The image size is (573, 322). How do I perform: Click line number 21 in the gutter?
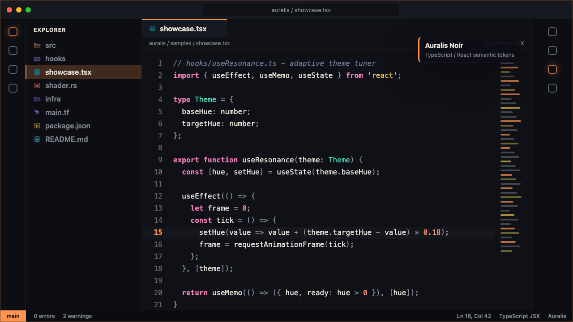(x=158, y=305)
